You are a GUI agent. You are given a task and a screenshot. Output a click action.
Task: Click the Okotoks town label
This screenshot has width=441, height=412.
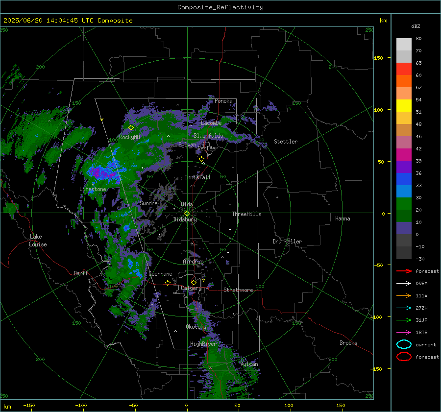pyautogui.click(x=196, y=326)
